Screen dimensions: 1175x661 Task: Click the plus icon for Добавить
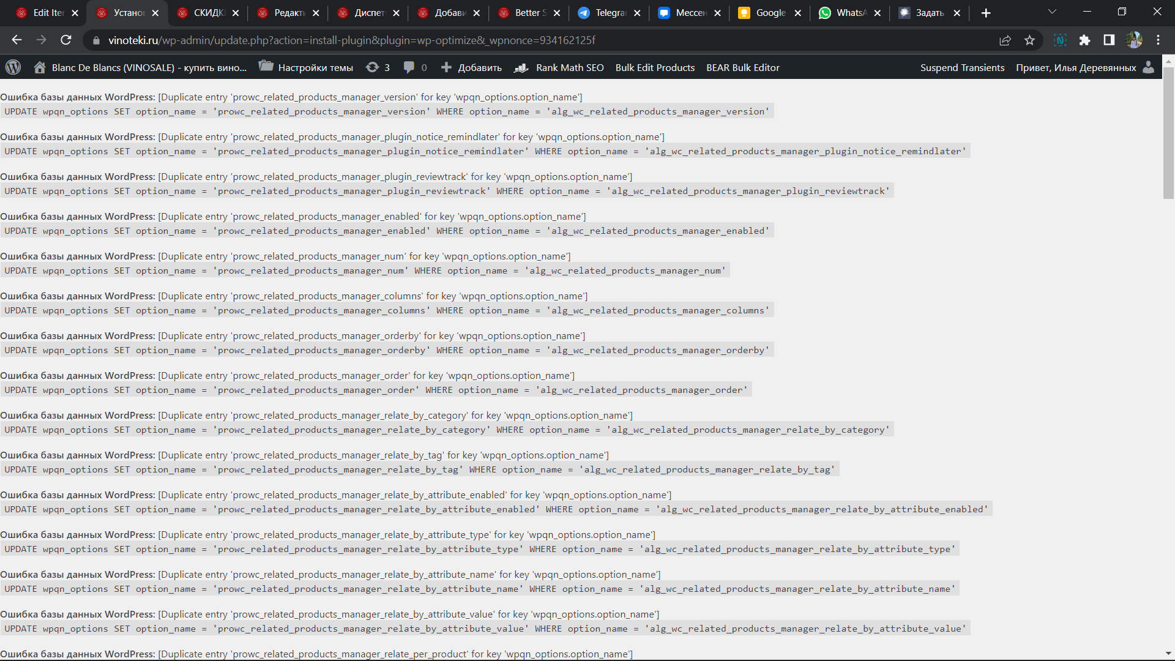coord(446,67)
